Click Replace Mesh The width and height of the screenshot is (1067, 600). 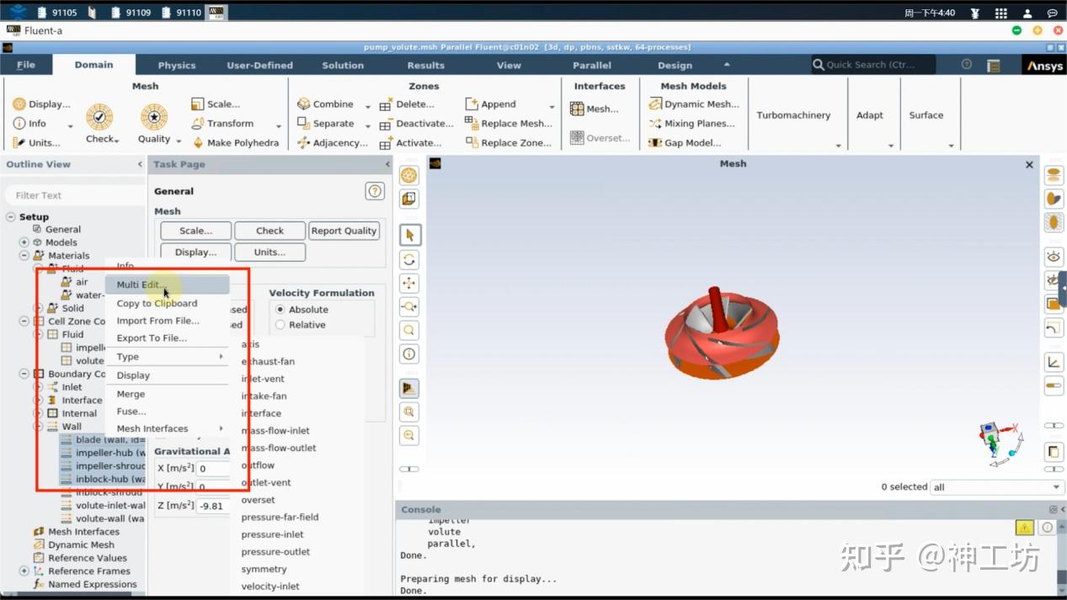[x=508, y=124]
